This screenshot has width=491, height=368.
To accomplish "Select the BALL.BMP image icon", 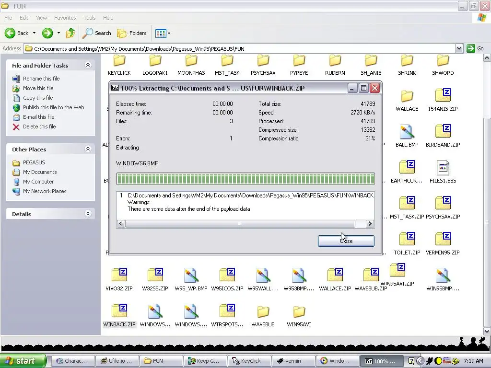I will point(407,132).
